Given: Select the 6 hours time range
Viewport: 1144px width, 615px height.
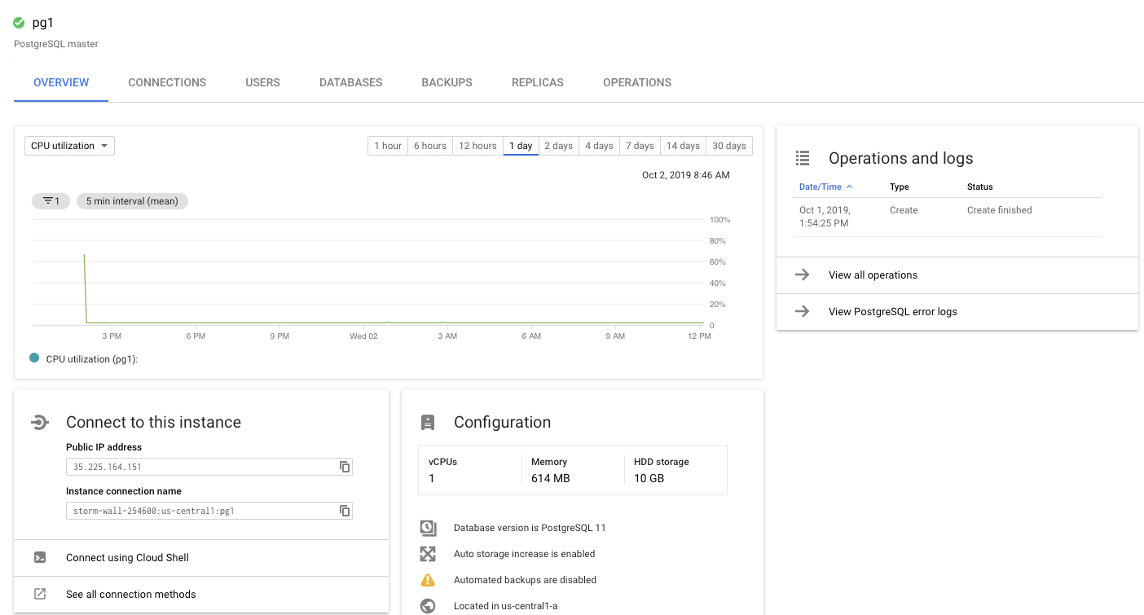Looking at the screenshot, I should (x=430, y=146).
